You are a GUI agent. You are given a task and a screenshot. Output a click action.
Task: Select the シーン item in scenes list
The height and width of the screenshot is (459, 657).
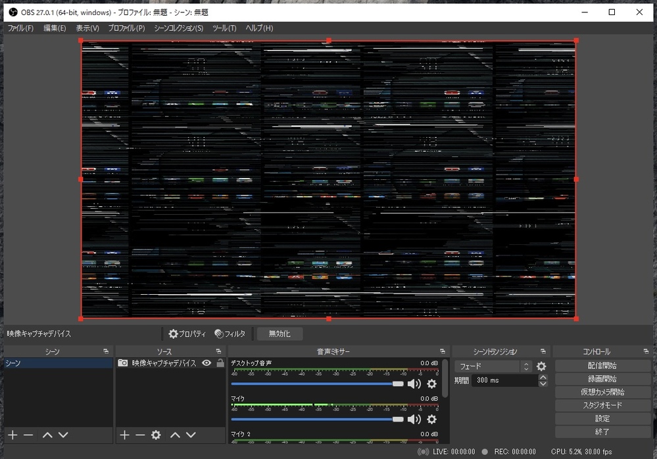pos(59,362)
